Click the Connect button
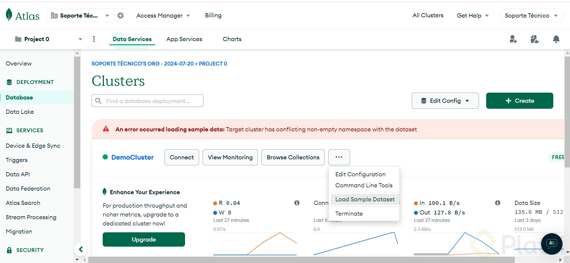The height and width of the screenshot is (263, 570). [182, 157]
